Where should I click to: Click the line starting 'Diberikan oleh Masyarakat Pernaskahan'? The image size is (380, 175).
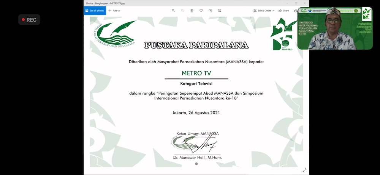point(196,62)
